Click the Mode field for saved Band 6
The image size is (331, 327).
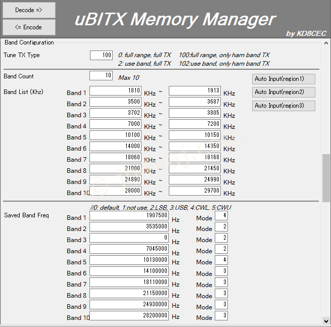pos(221,271)
